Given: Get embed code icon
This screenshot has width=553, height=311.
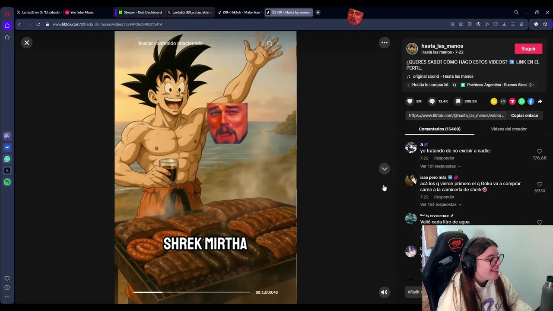Looking at the screenshot, I should 503,102.
